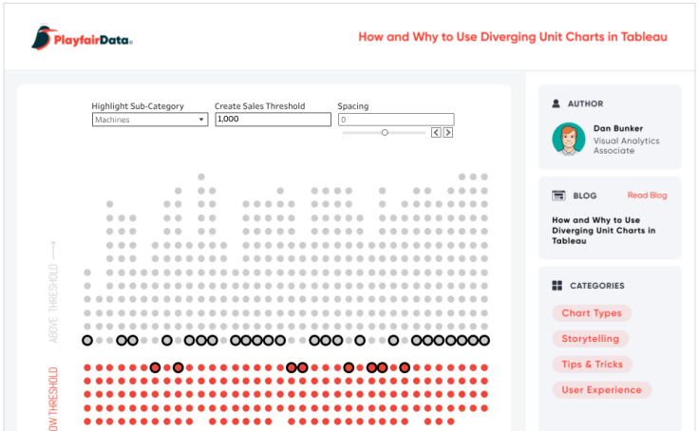Screen dimensions: 699x431
Task: Click the Spacing slider handle
Action: pyautogui.click(x=385, y=132)
